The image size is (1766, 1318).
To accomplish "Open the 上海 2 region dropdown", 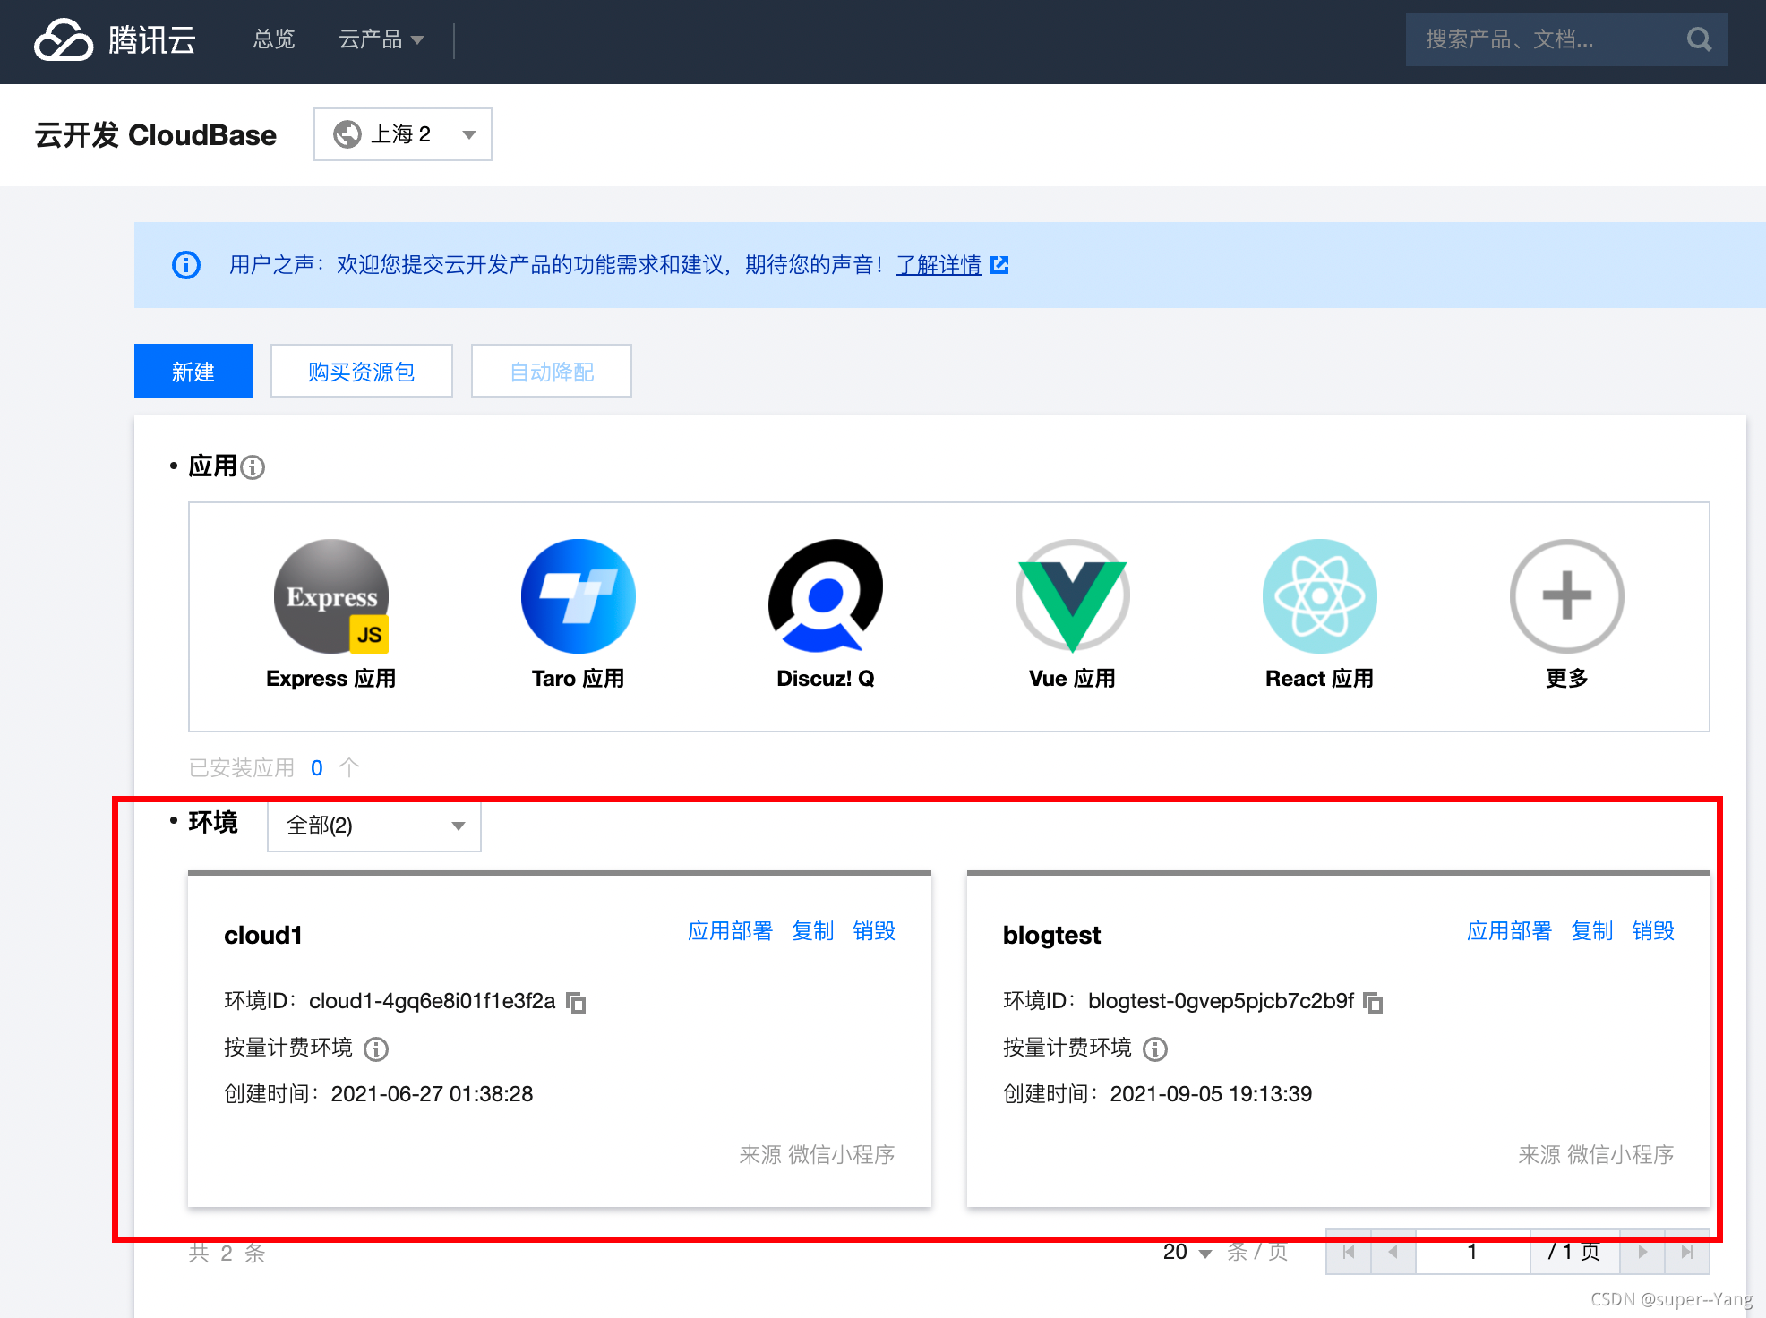I will (x=403, y=134).
